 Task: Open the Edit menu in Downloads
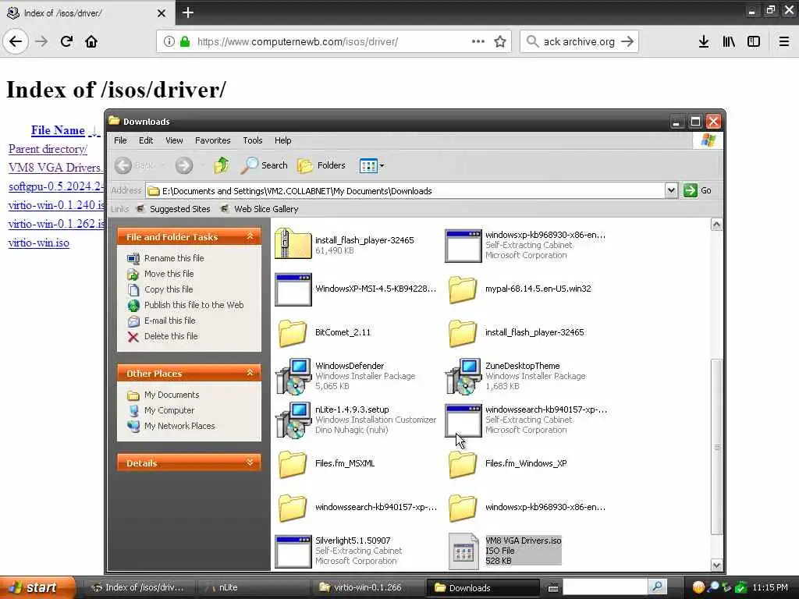146,140
